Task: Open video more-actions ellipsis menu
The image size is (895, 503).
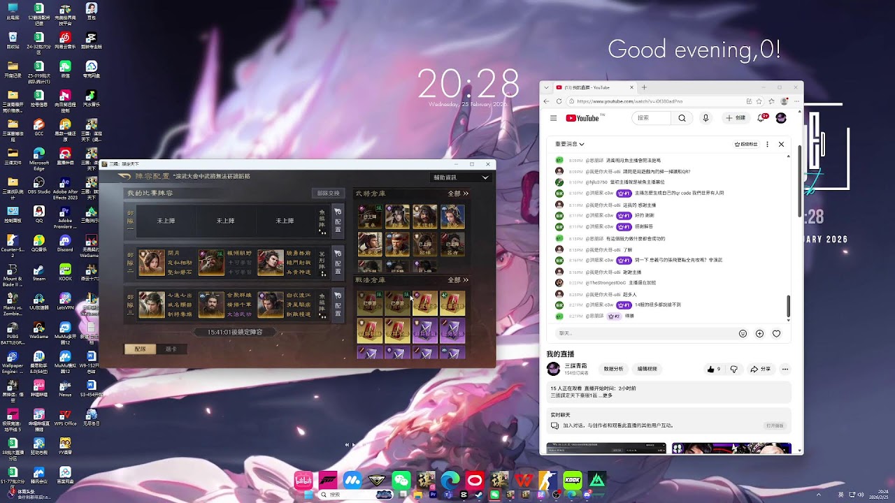Action: (785, 369)
